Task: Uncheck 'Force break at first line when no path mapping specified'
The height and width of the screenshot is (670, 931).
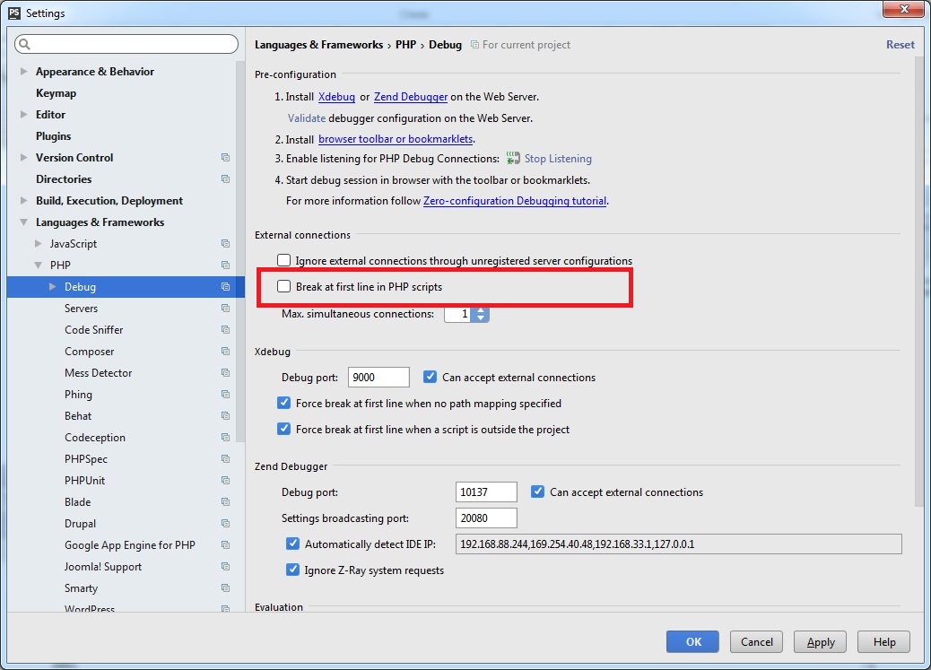Action: coord(283,403)
